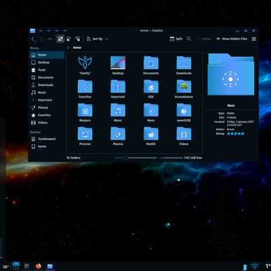
Task: Click the Gently logo in the system tray
Action: click(x=255, y=266)
